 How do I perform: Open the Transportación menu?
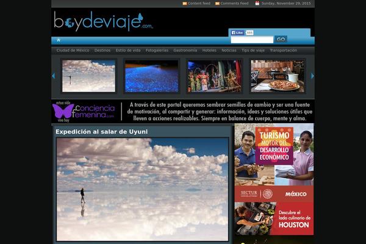coord(284,51)
